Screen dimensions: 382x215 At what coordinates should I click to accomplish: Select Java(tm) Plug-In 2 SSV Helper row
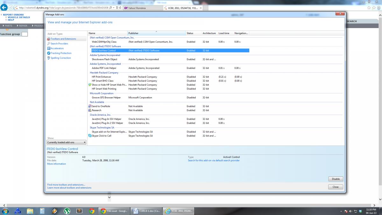coord(168,123)
